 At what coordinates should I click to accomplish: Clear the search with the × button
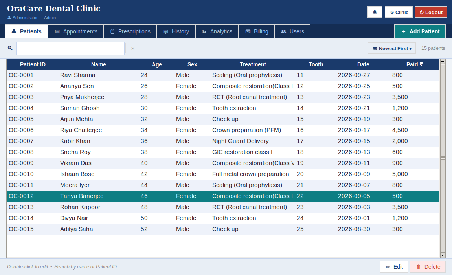pyautogui.click(x=132, y=48)
